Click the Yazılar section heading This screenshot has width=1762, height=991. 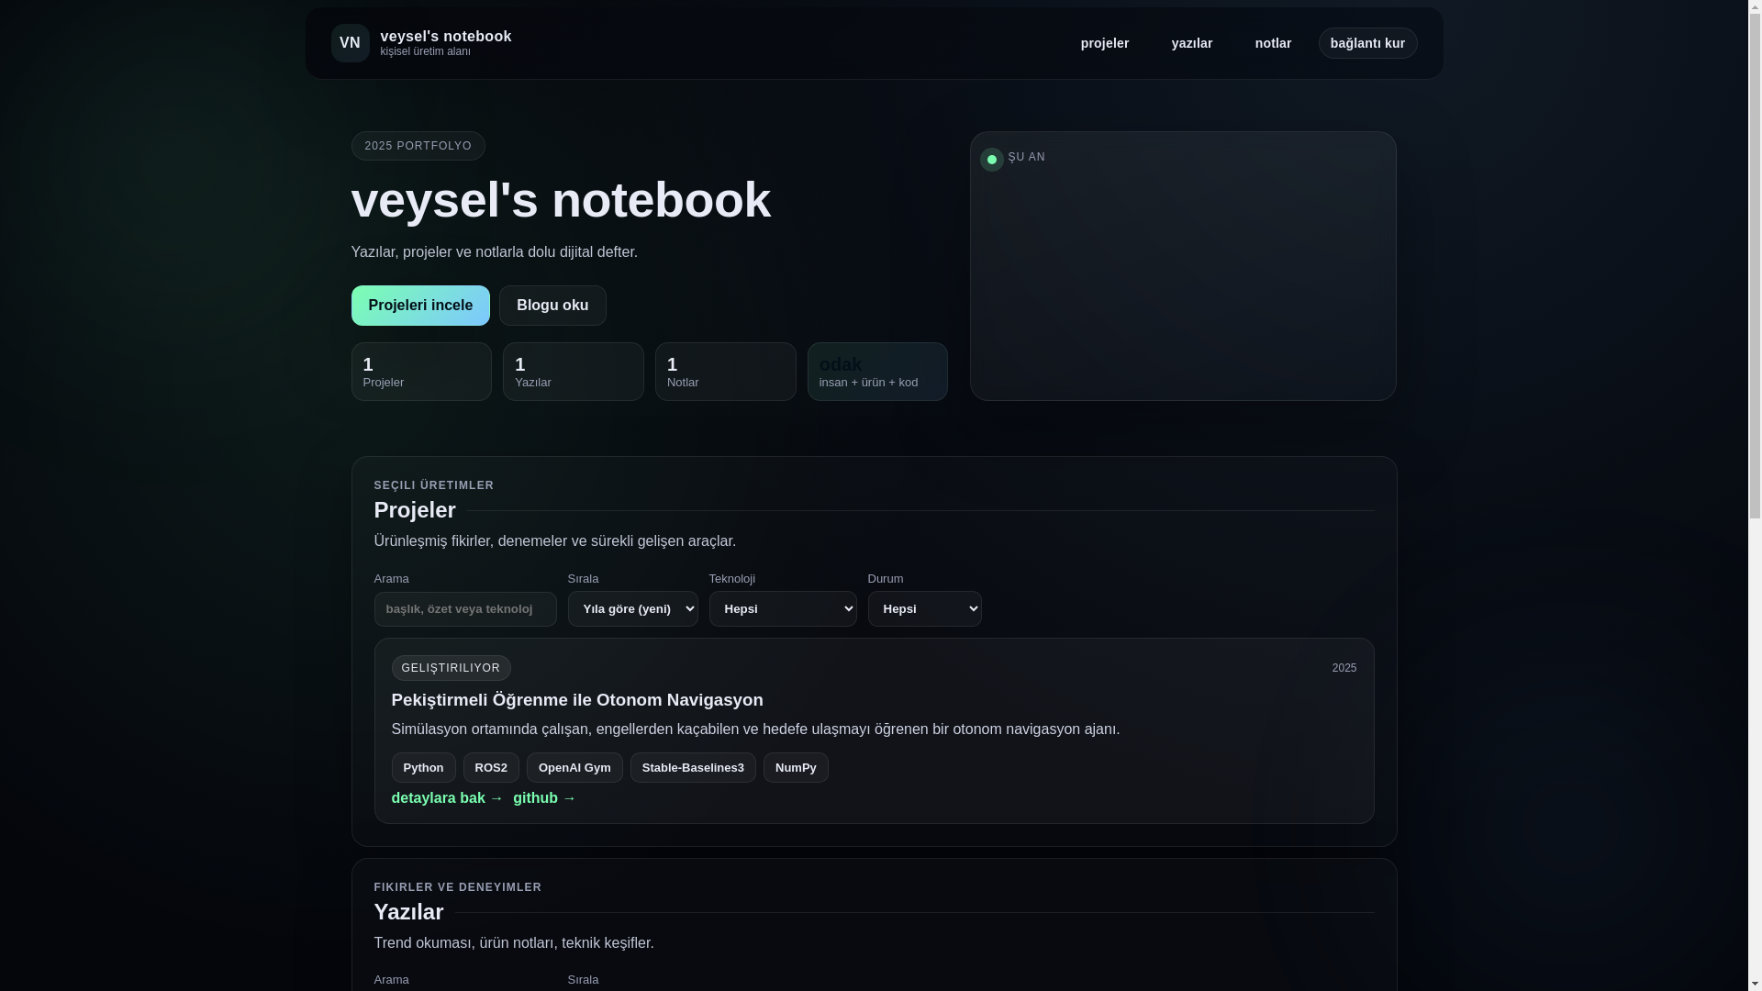[x=408, y=912]
